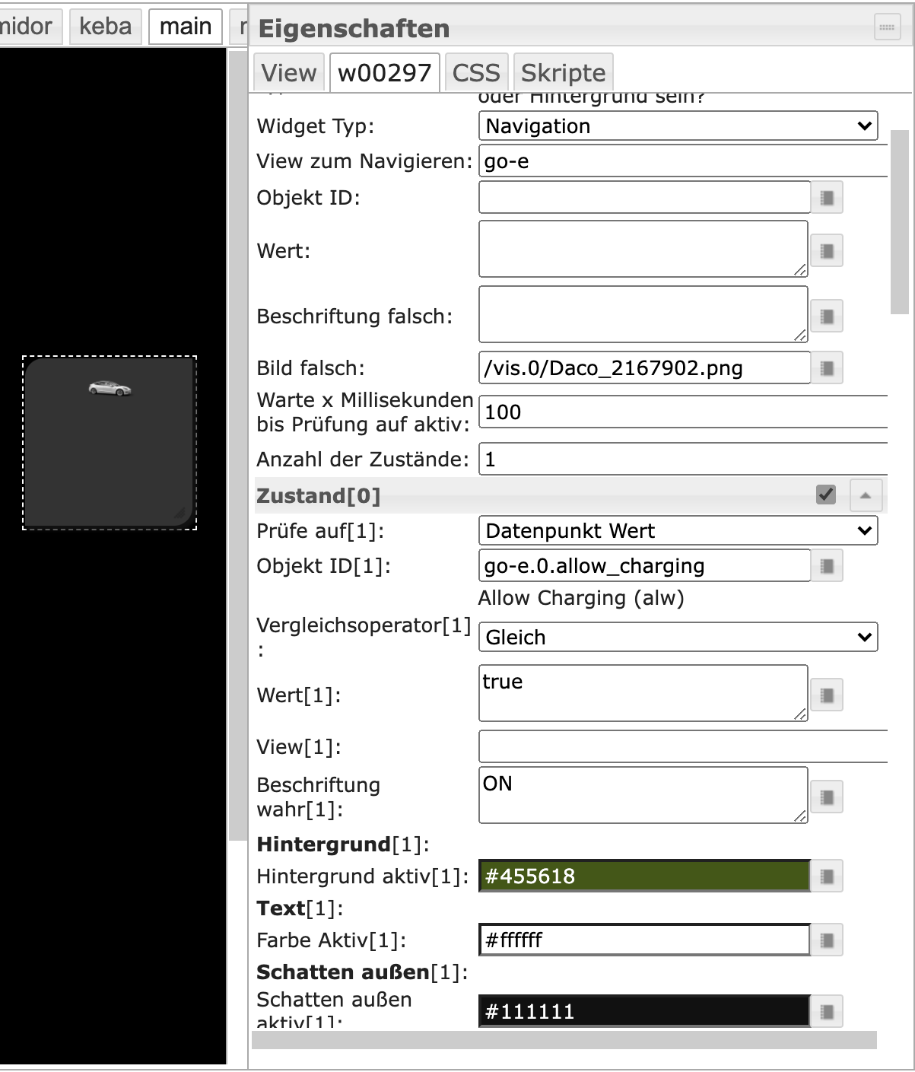Viewport: 915px width, 1072px height.
Task: Switch to the CSS tab
Action: click(476, 73)
